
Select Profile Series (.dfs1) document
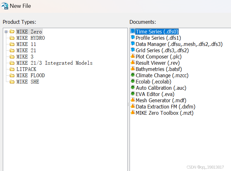(158, 38)
